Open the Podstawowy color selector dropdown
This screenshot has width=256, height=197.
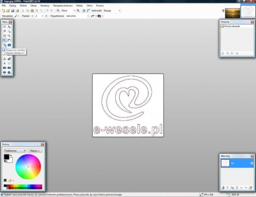click(x=15, y=151)
